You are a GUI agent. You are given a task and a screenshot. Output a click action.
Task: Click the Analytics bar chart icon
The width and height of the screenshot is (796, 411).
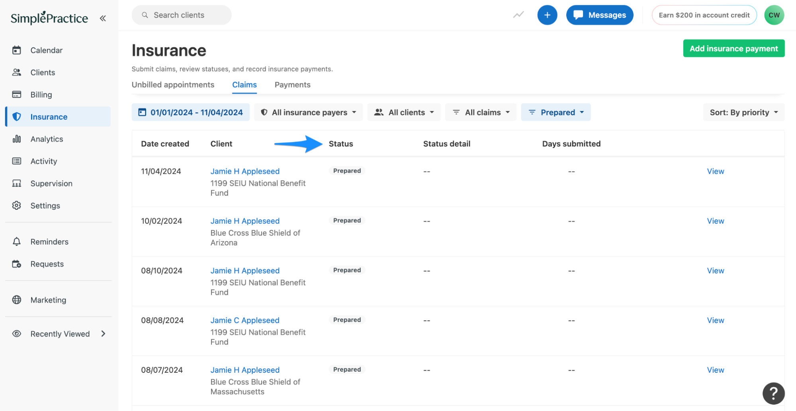point(16,139)
